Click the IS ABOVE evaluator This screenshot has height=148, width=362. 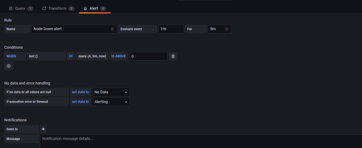119,56
